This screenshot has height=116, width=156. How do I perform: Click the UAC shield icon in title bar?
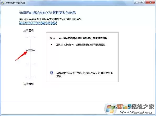(x=3, y=3)
